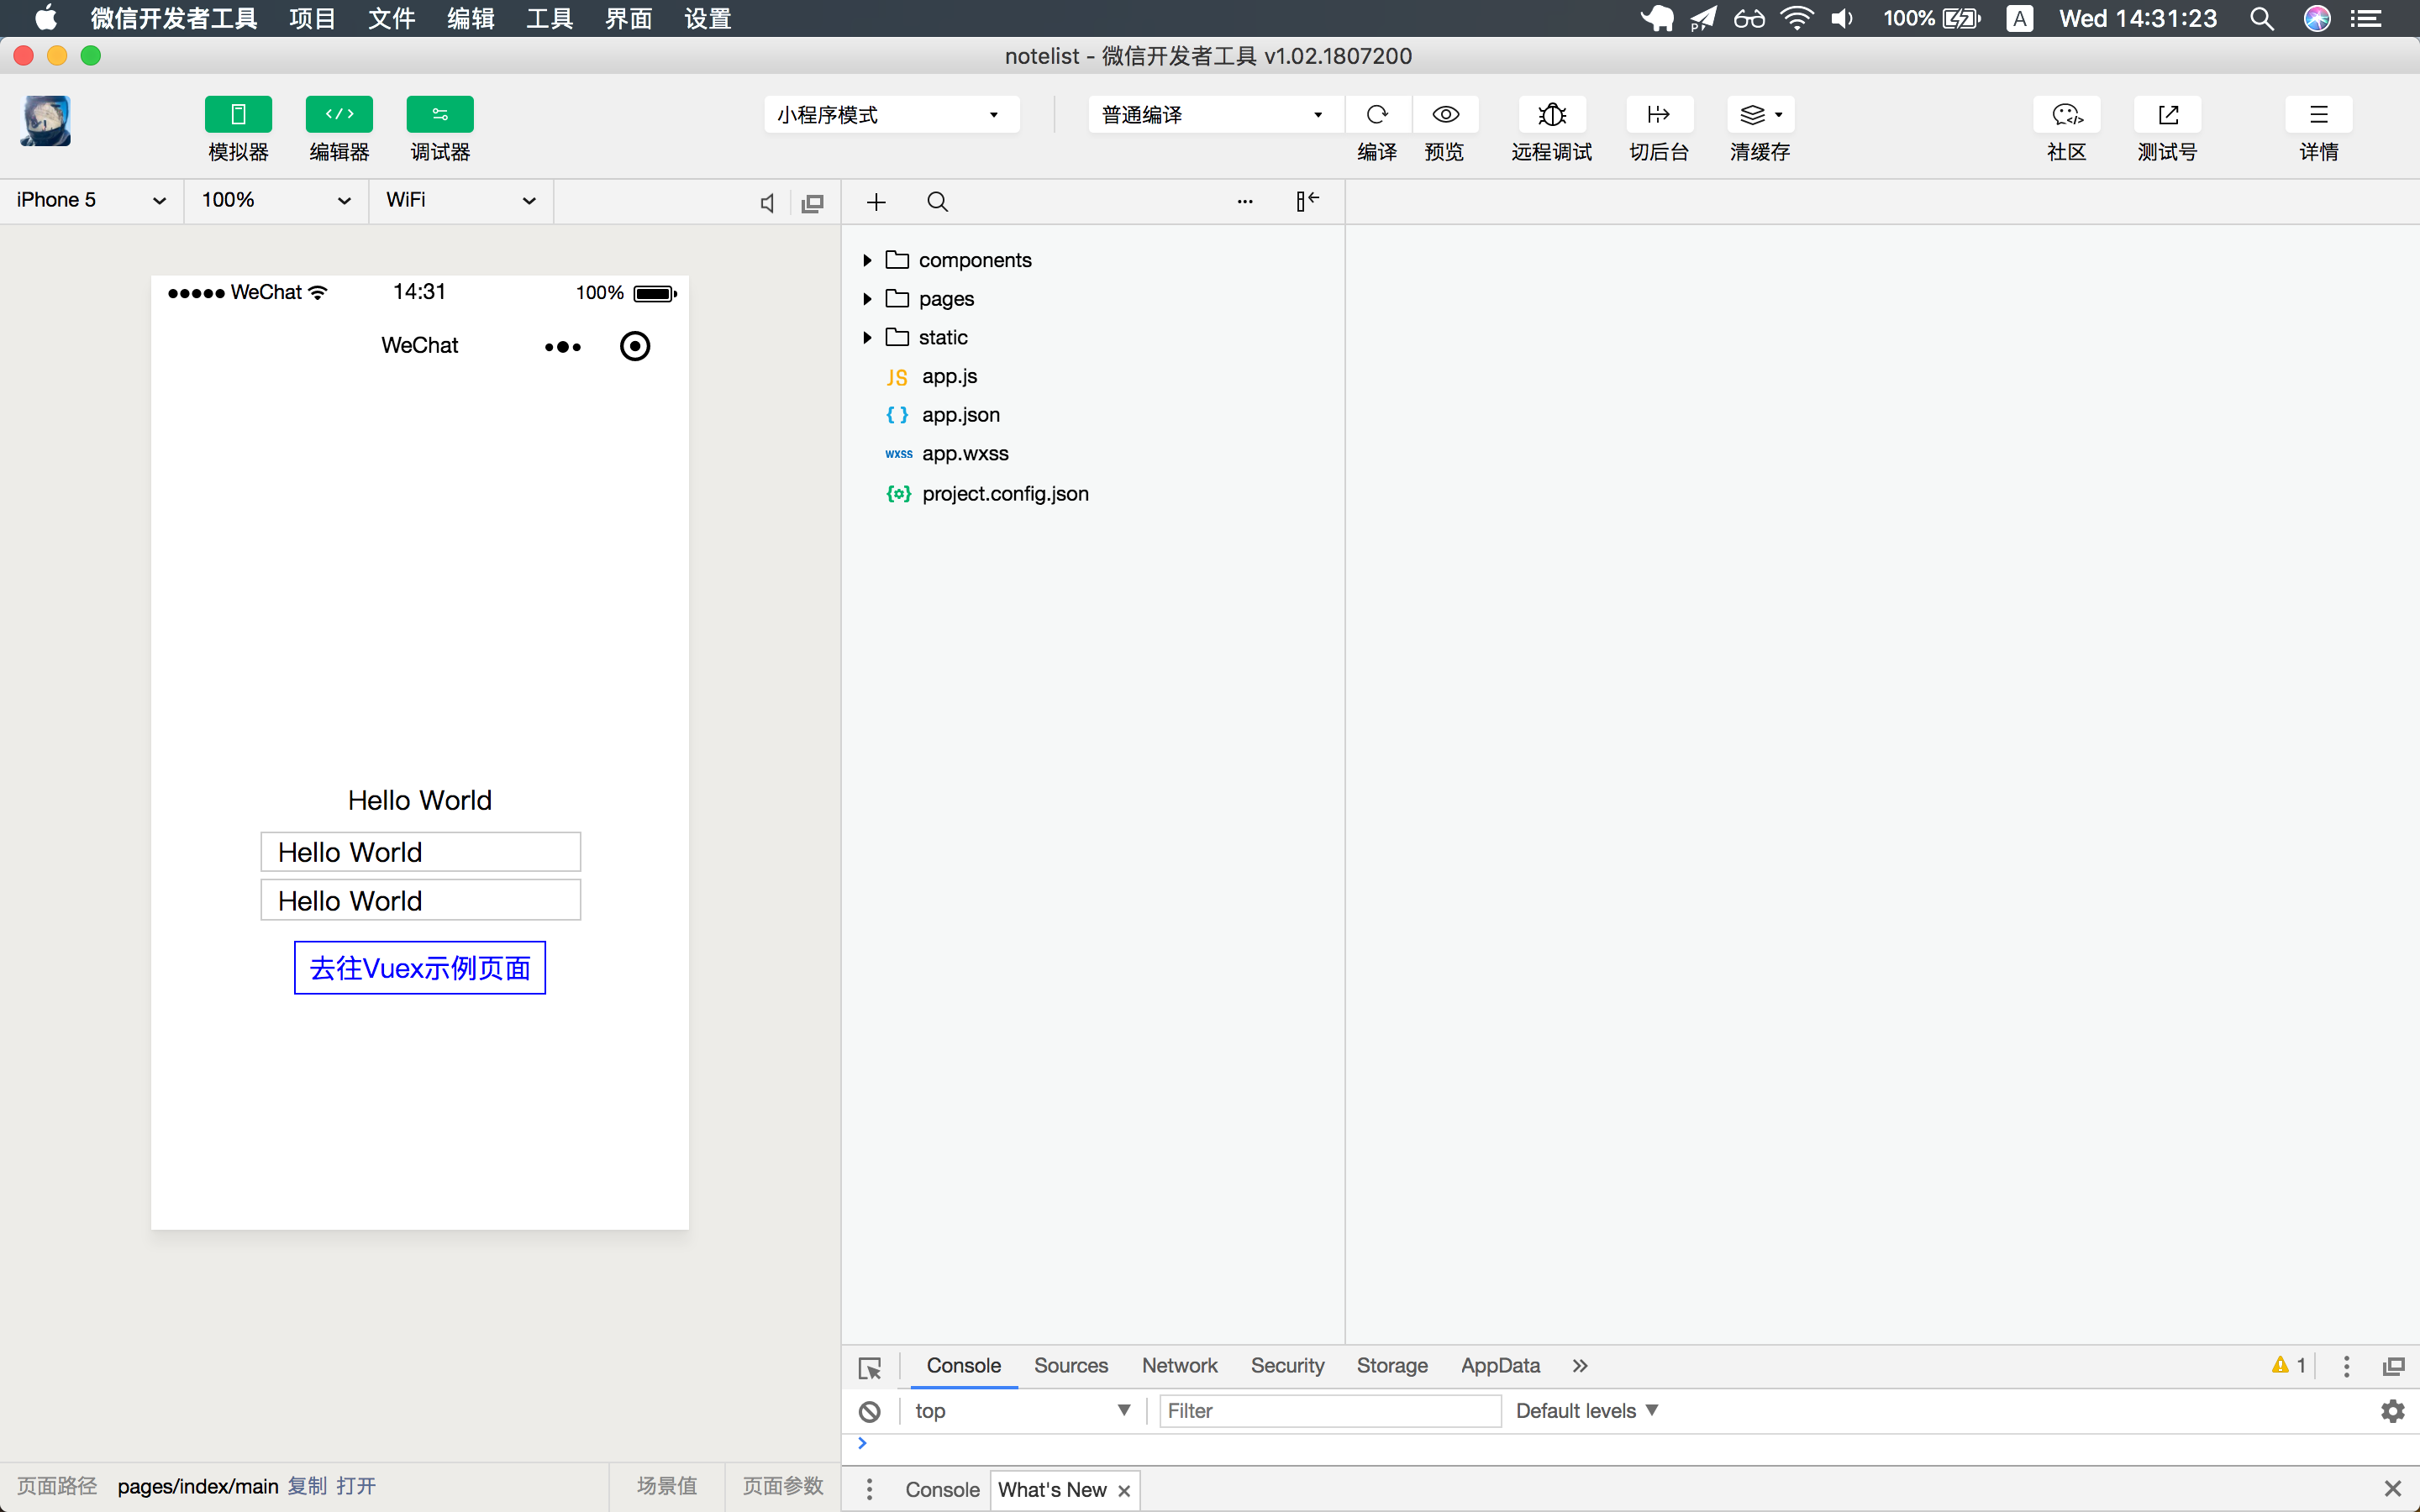
Task: Start remote debugging with bug icon
Action: tap(1551, 115)
